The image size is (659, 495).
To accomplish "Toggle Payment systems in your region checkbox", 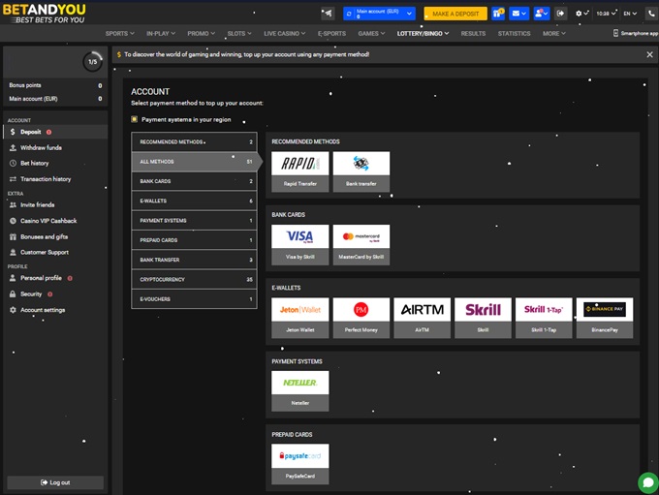I will (135, 119).
